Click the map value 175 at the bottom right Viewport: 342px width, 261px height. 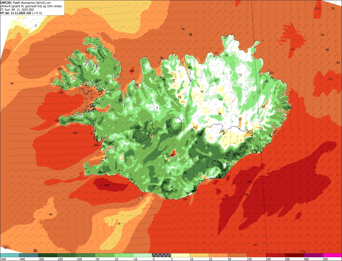click(303, 252)
